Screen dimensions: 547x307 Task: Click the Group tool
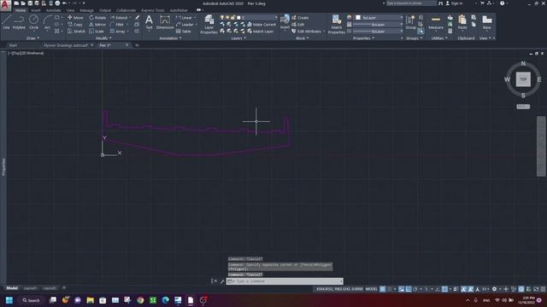click(x=410, y=22)
